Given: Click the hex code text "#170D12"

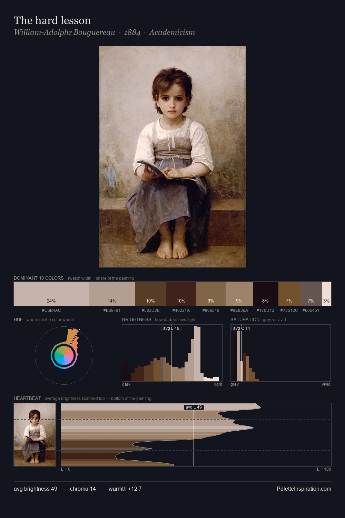Looking at the screenshot, I should pyautogui.click(x=265, y=310).
